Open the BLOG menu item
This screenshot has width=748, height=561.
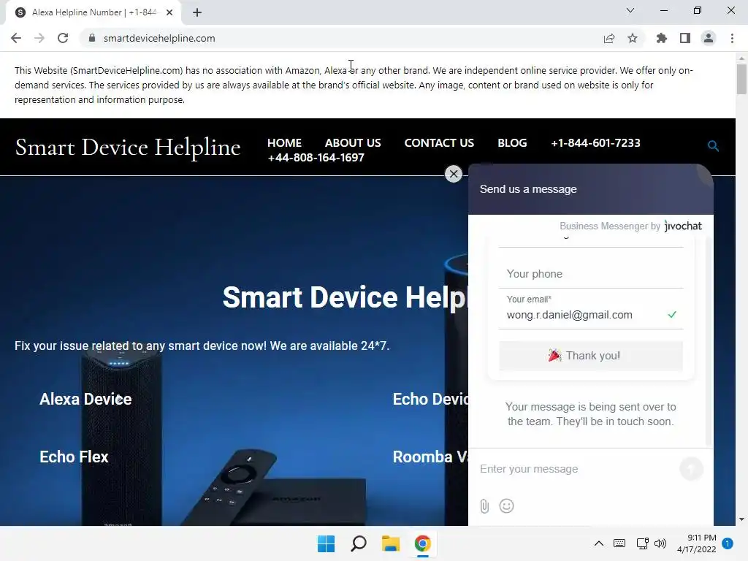512,142
